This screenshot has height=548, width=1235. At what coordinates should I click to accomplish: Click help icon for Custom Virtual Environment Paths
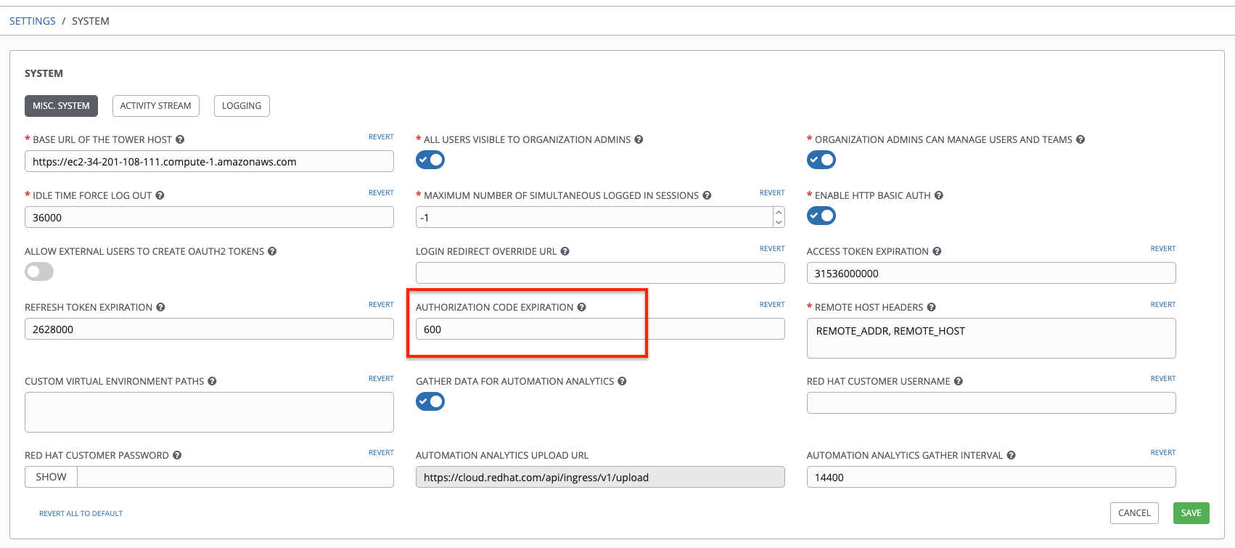[212, 381]
